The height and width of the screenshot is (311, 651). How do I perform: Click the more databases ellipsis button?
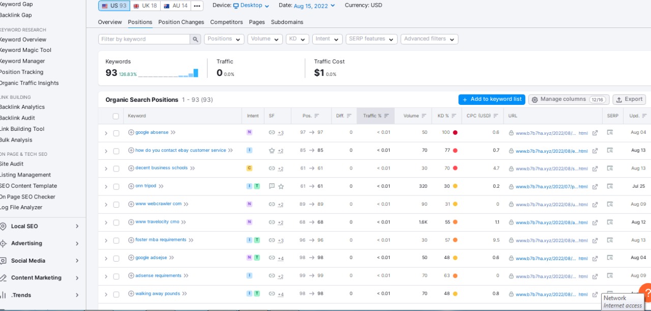pos(197,6)
